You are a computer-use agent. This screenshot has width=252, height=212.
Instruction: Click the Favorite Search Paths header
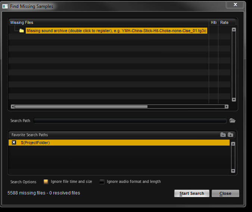click(x=30, y=135)
